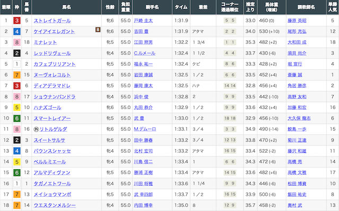Click last-3F time 35.7
This screenshot has height=211, width=339.
click(x=251, y=205)
